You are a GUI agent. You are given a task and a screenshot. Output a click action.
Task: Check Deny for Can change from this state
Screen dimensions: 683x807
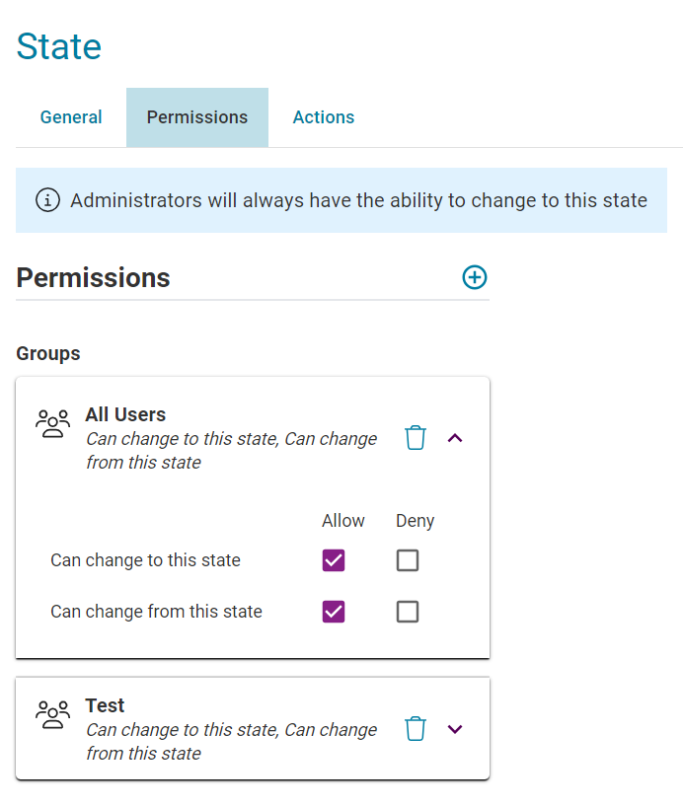point(408,612)
